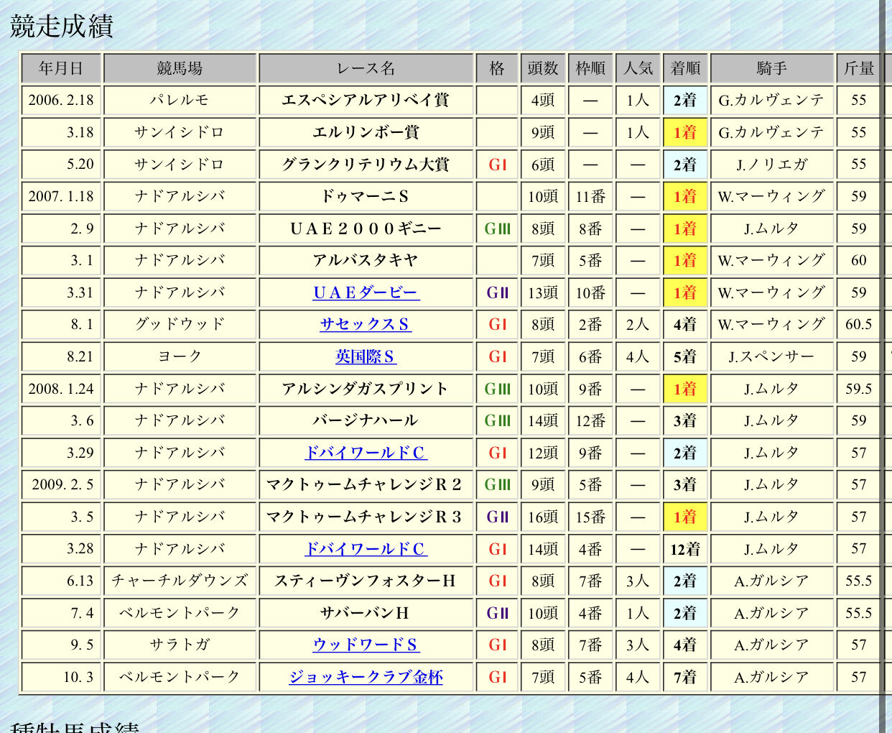Select the エスペシアルアリベイ賞 race name cell
The width and height of the screenshot is (892, 733).
[366, 100]
